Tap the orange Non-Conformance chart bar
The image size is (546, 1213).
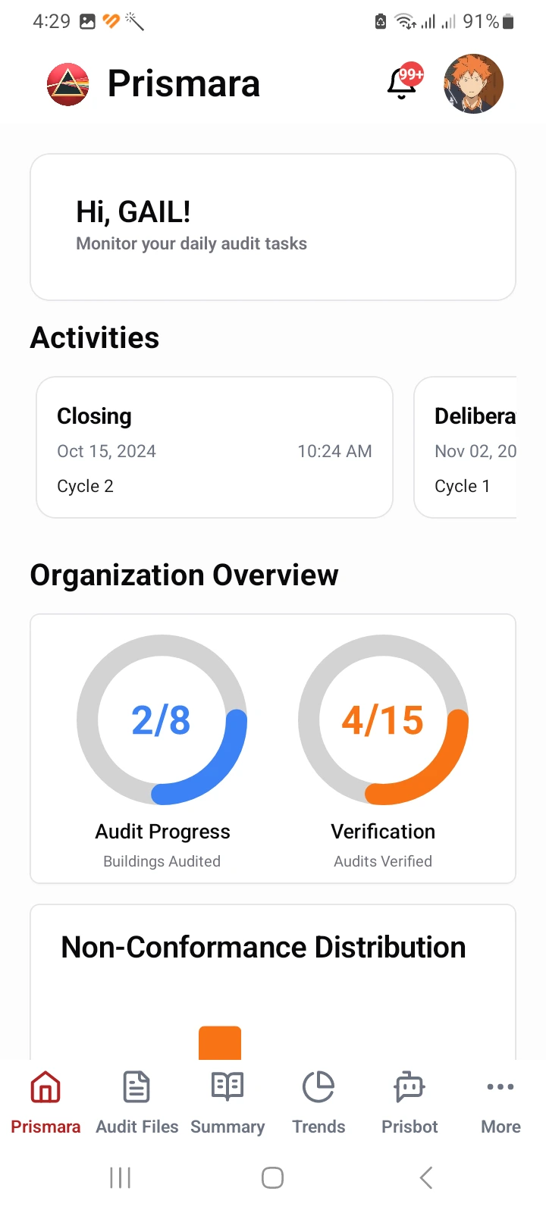(x=220, y=1042)
